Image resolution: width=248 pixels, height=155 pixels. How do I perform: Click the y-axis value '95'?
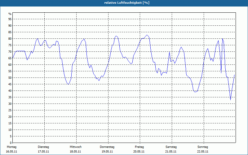[10, 19]
